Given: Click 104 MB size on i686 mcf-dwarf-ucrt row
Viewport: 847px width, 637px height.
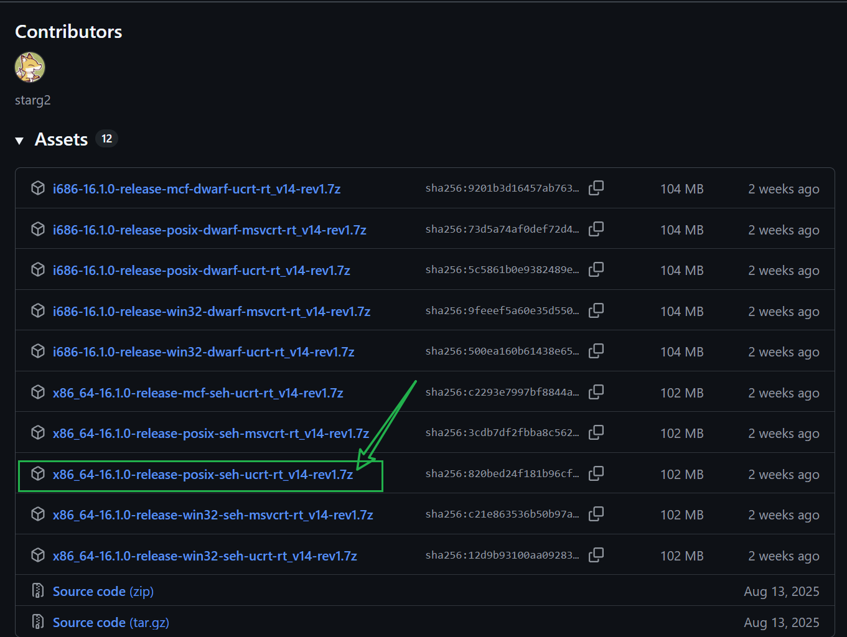Looking at the screenshot, I should coord(682,189).
